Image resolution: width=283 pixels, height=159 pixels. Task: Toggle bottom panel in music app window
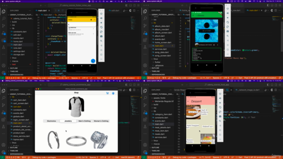(x=272, y=5)
